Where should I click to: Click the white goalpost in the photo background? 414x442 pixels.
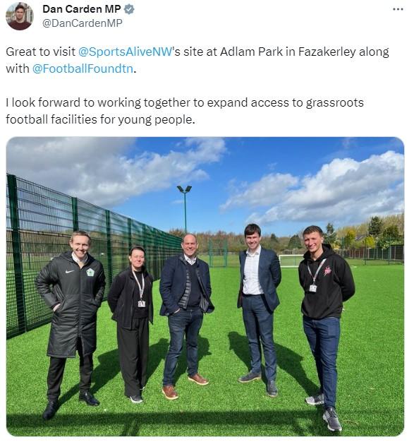tap(291, 261)
